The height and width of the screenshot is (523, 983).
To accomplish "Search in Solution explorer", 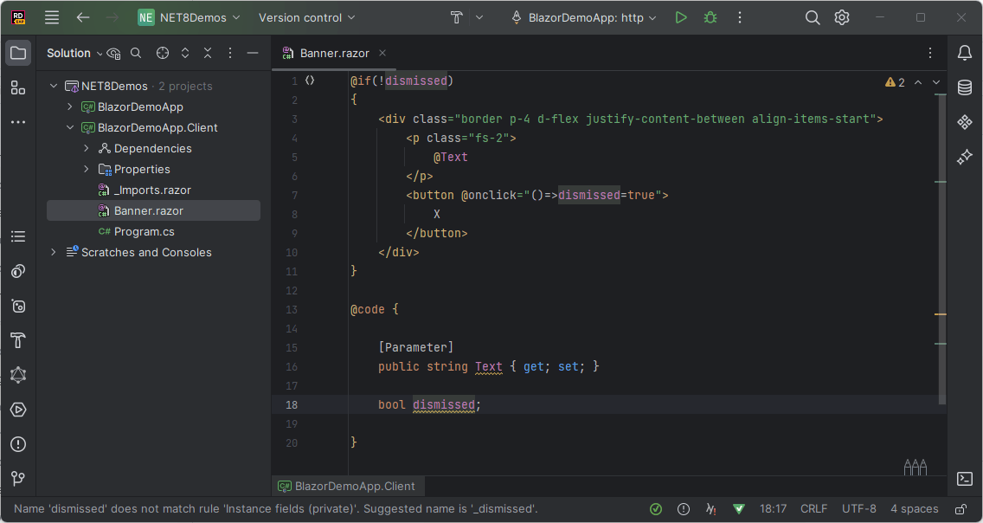I will tap(136, 54).
